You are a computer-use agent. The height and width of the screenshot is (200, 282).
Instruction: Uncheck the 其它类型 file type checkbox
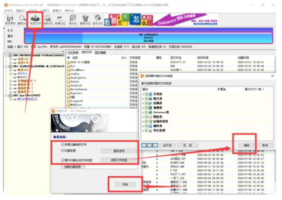(x=146, y=130)
